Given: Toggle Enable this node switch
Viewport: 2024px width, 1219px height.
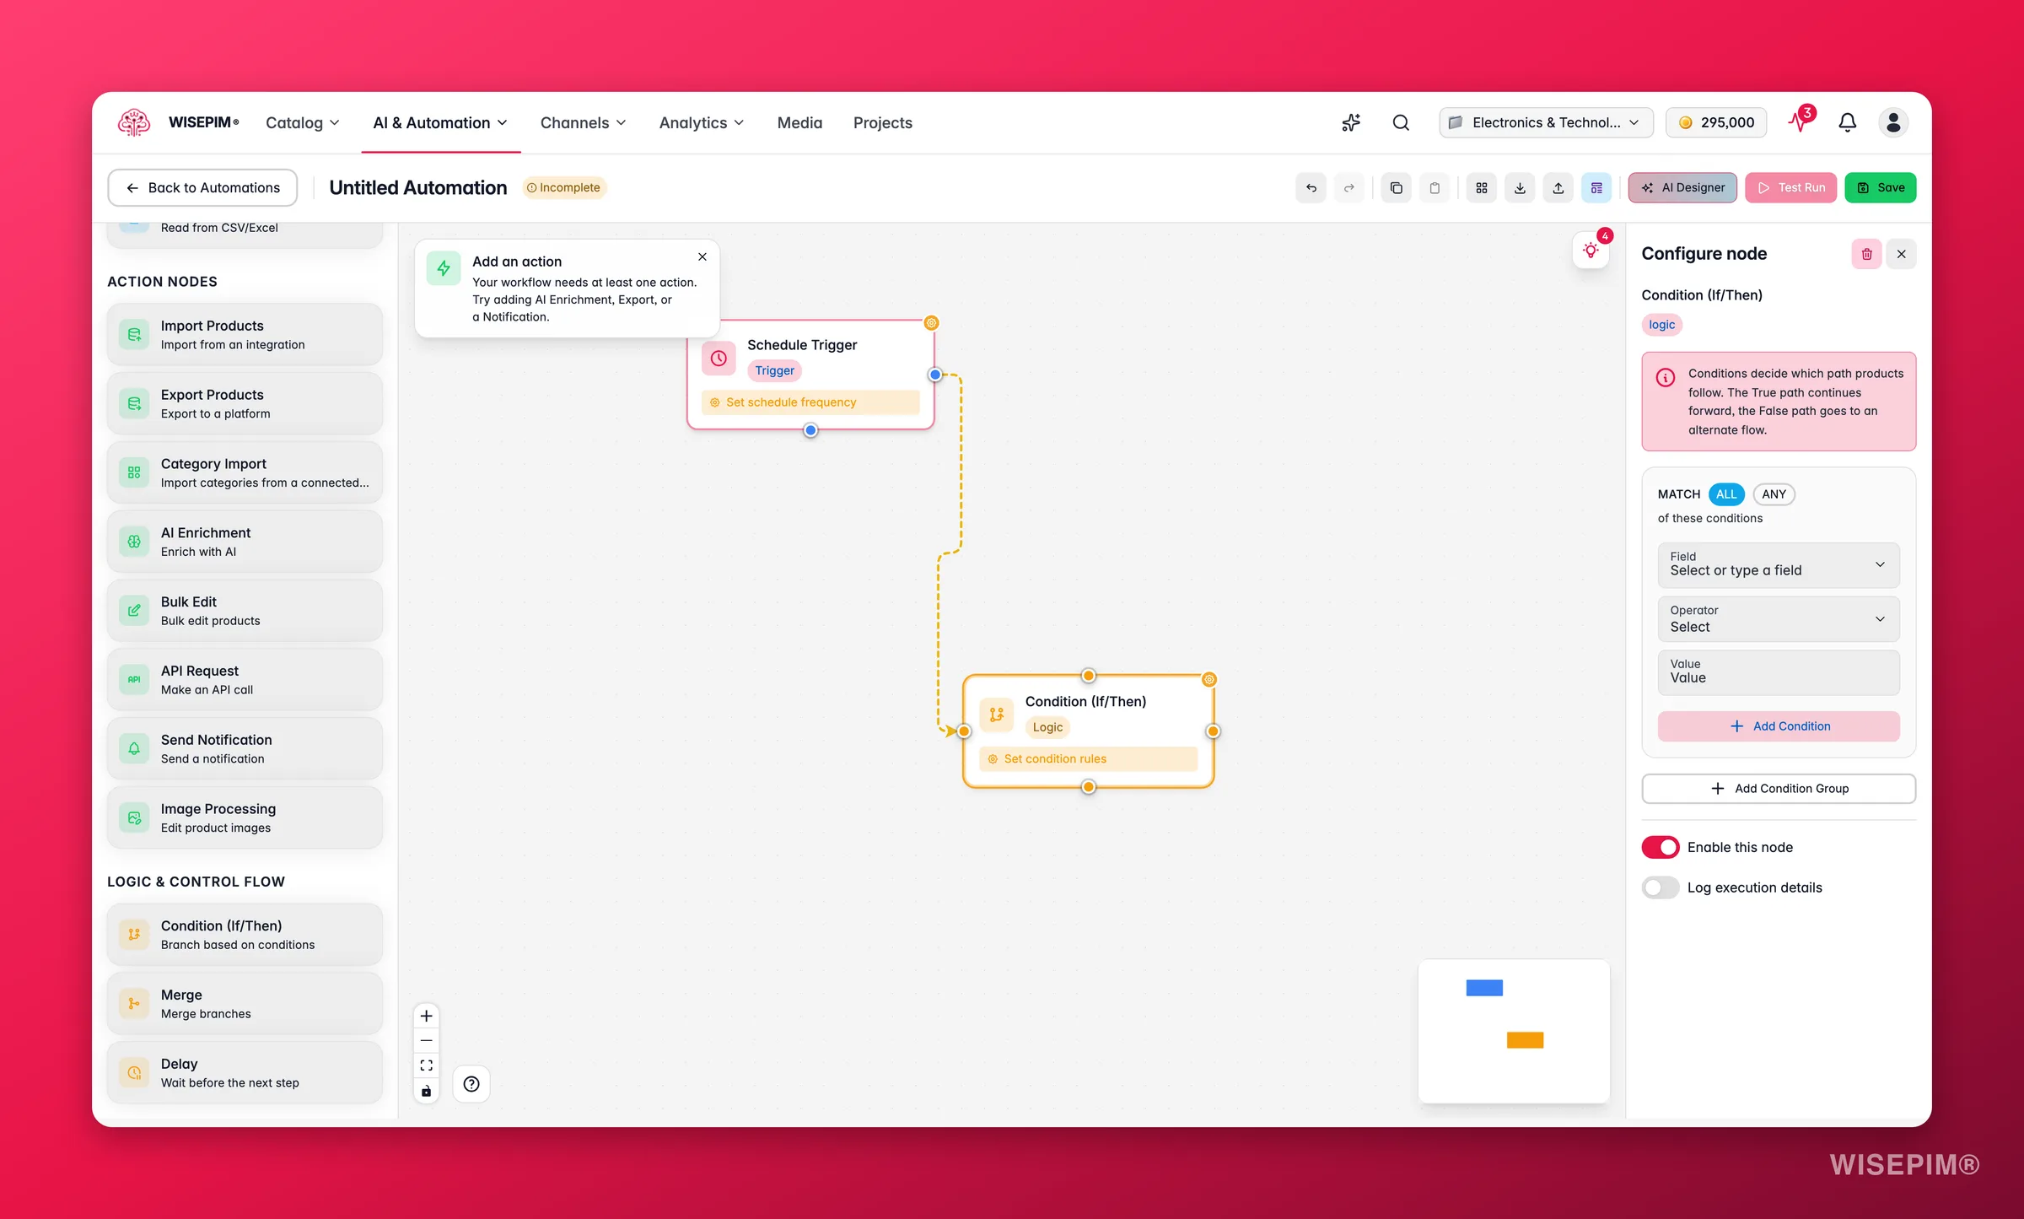Looking at the screenshot, I should pos(1661,847).
